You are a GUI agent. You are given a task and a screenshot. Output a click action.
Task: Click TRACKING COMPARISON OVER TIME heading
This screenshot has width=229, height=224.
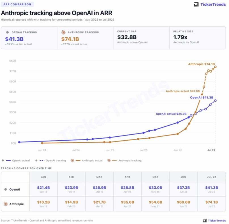coord(26,168)
